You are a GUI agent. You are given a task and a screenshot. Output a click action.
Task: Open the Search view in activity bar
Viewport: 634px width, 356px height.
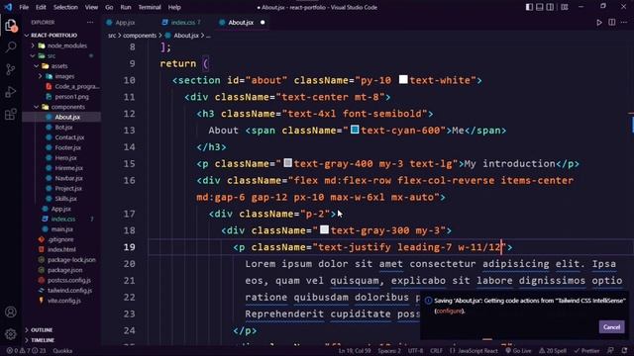coord(11,46)
